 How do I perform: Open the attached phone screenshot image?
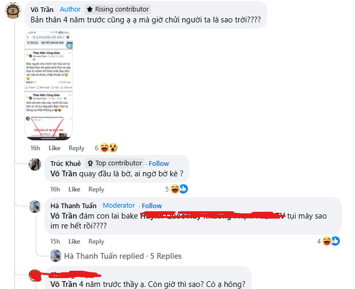49,86
